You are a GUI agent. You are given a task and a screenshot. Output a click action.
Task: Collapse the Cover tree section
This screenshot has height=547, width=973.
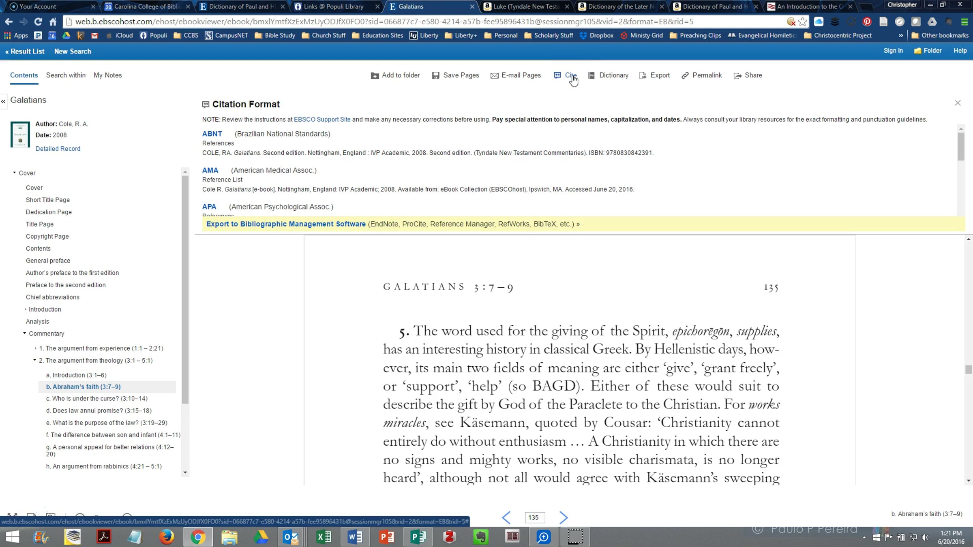[x=15, y=173]
